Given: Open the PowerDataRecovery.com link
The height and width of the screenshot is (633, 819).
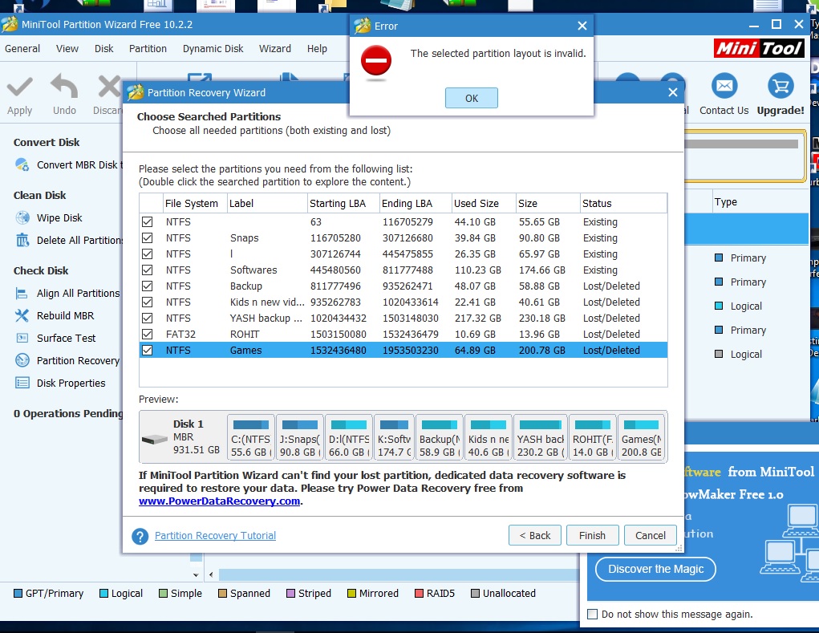Looking at the screenshot, I should click(219, 501).
